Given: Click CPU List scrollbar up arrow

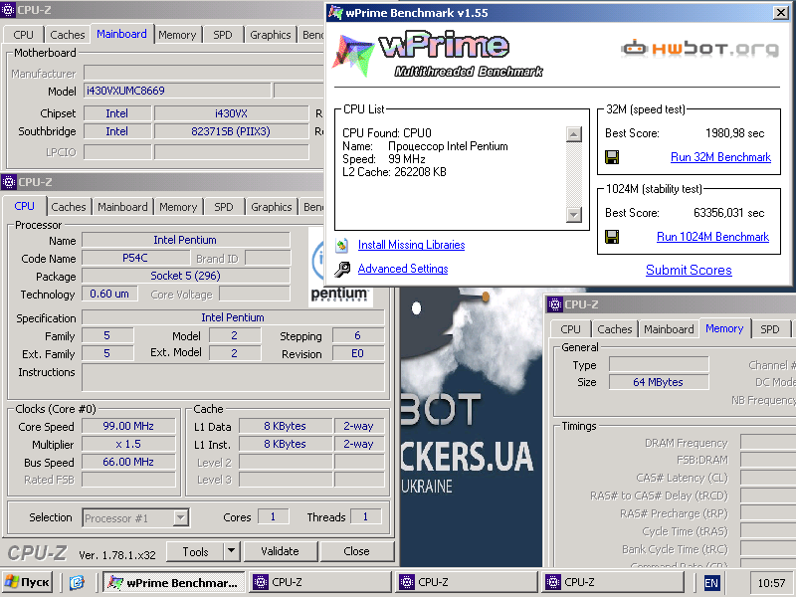Looking at the screenshot, I should click(574, 134).
